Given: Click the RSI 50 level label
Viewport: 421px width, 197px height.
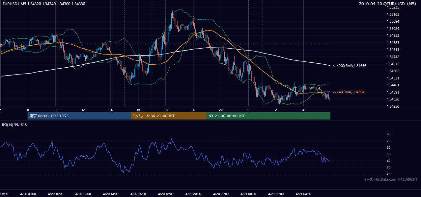Looking at the screenshot, I should (x=388, y=154).
